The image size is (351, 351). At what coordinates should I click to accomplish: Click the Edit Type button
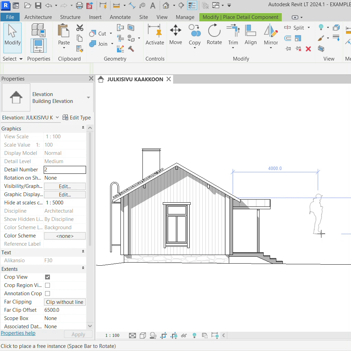pyautogui.click(x=77, y=118)
